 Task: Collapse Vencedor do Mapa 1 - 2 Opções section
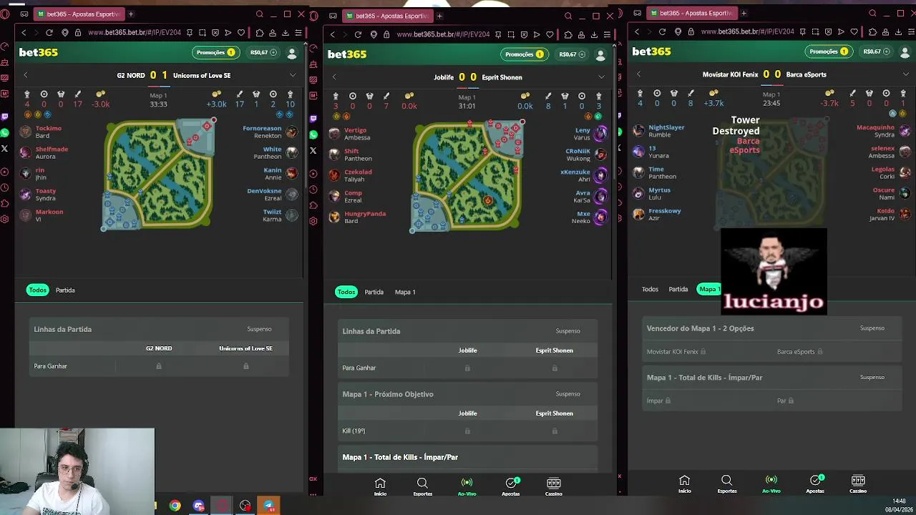click(771, 328)
